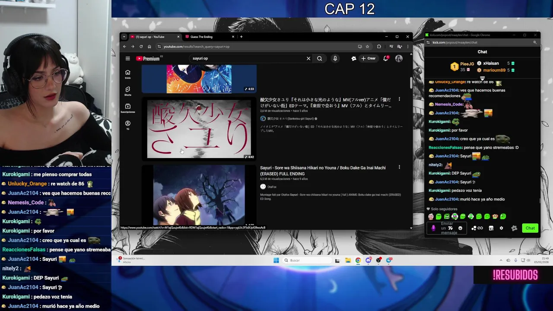Click the taskbar Buscar search box
Viewport: 553px width, 311px height.
(x=308, y=260)
